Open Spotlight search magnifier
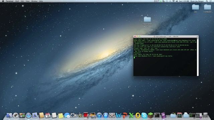Viewport: 214px width, 120px height. click(x=207, y=1)
